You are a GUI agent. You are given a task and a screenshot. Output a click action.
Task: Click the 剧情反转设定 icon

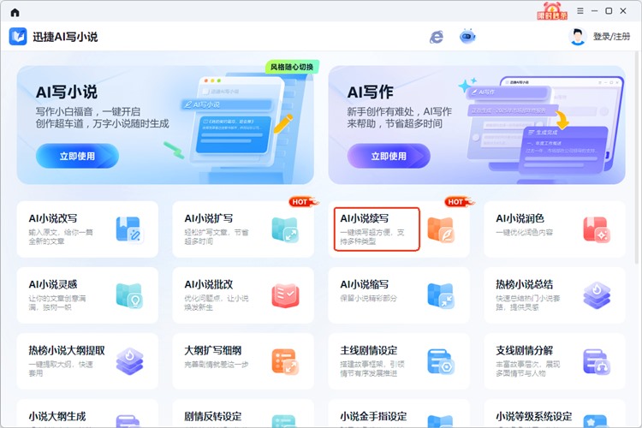point(285,421)
